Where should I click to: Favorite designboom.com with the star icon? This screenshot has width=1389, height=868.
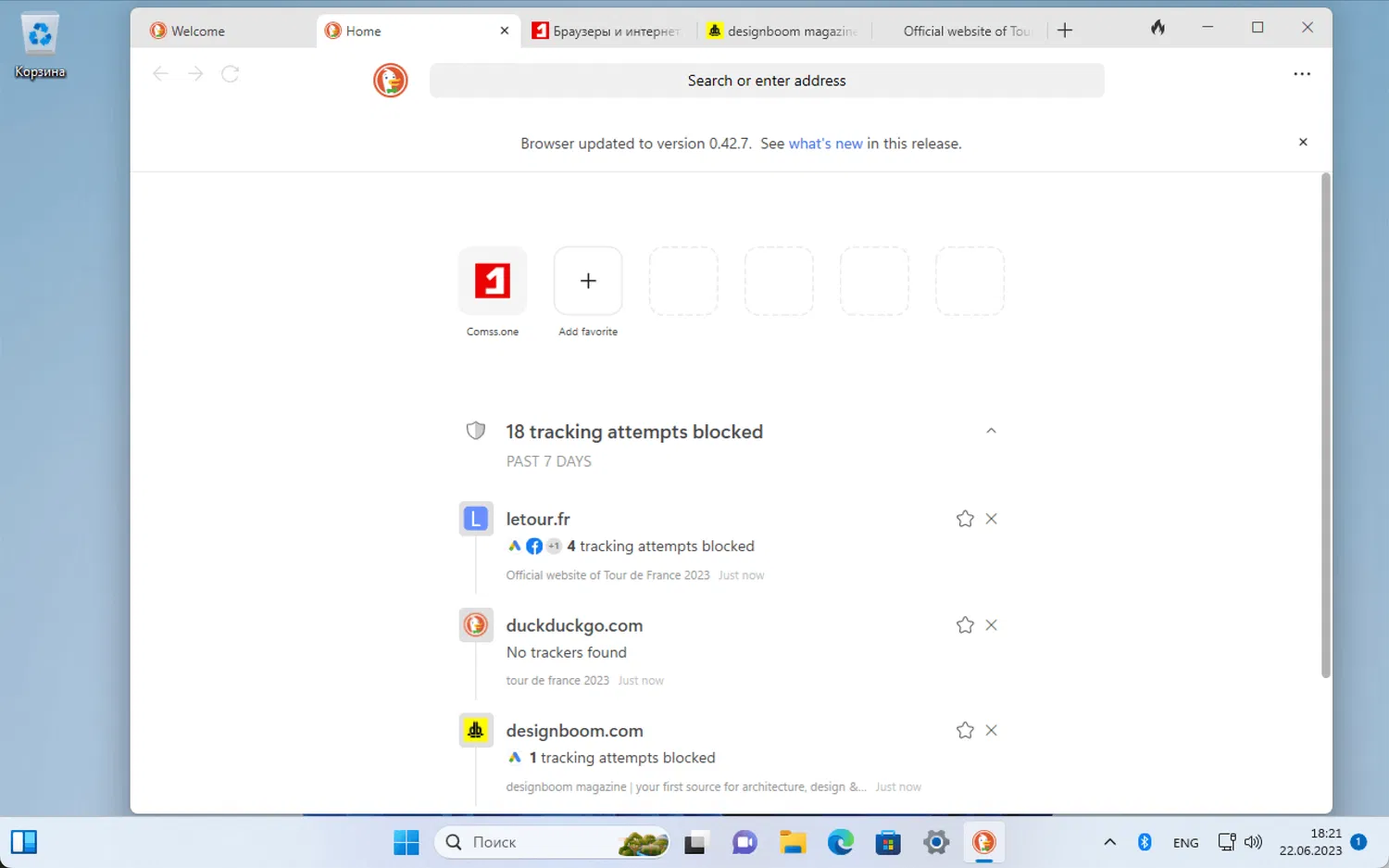pyautogui.click(x=965, y=731)
